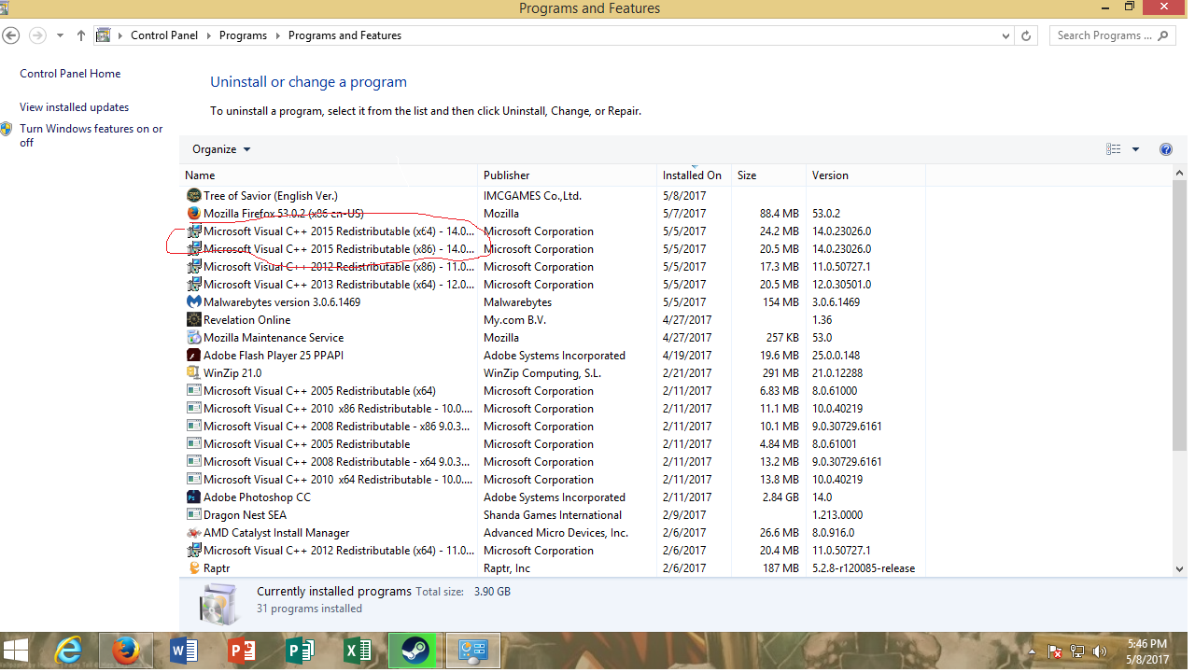Click the Search Programs input box
This screenshot has width=1195, height=672.
[x=1104, y=35]
